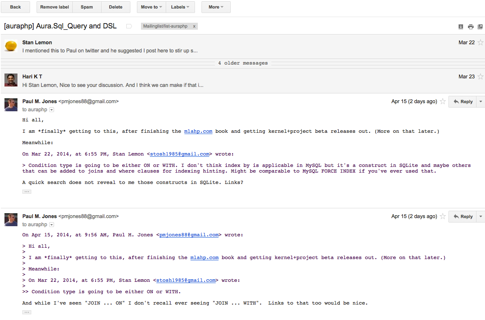Print all messages in the conversation

pos(471,26)
